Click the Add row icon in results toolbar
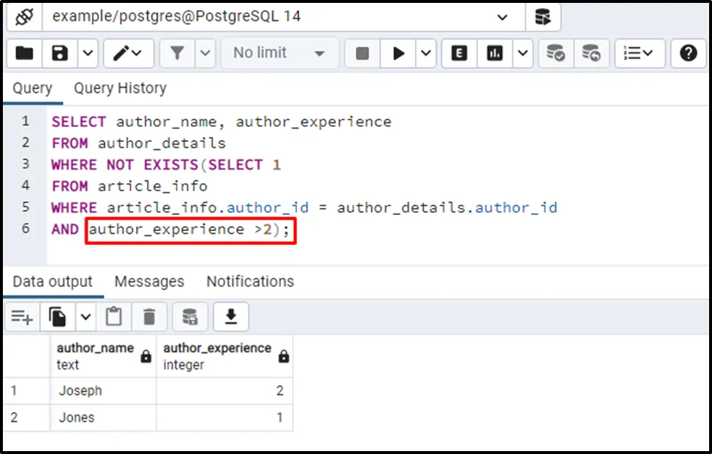This screenshot has height=454, width=712. (22, 316)
